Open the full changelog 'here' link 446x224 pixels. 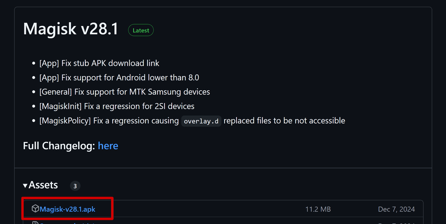click(x=108, y=146)
